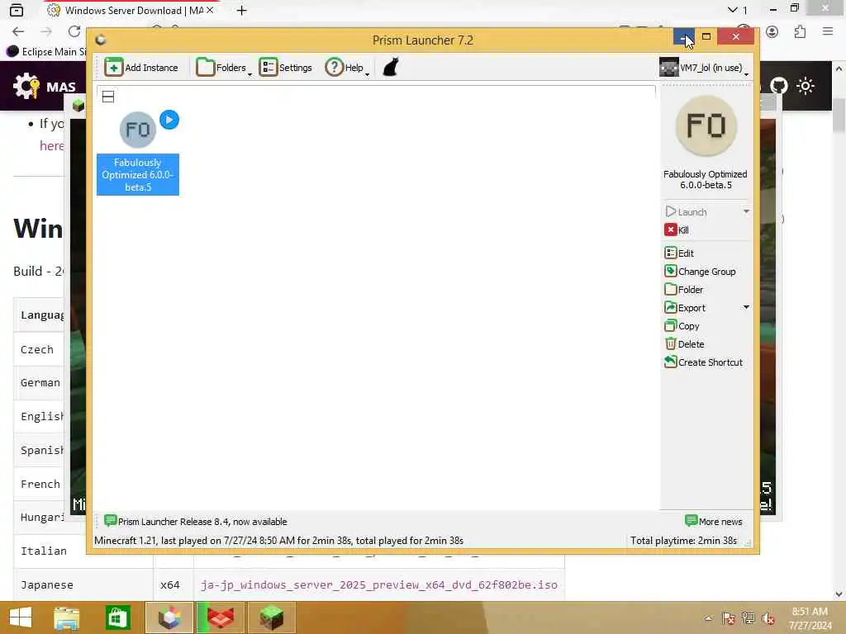
Task: Open Prism Launcher Settings
Action: pos(285,68)
